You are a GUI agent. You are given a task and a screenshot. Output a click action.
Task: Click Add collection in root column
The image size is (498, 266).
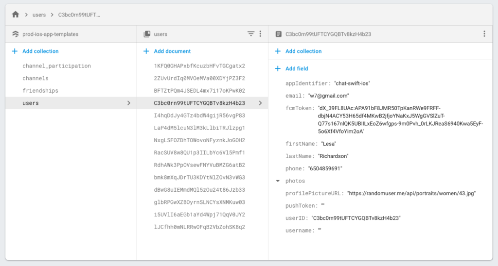(x=40, y=51)
